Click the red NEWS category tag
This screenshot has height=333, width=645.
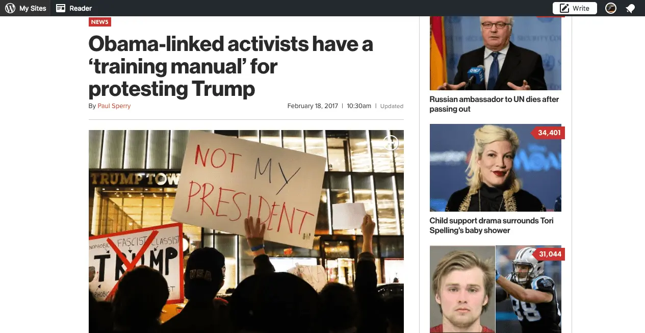click(x=100, y=22)
